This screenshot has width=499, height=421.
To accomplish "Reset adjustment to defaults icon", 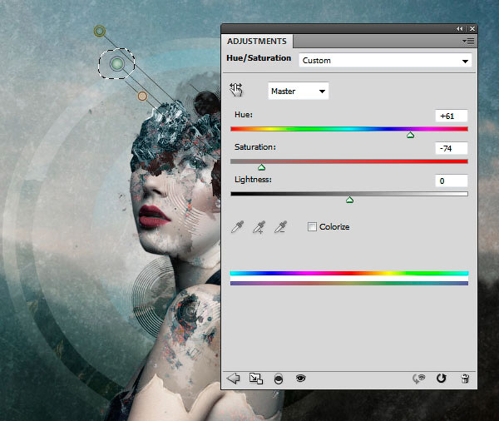I will 442,379.
